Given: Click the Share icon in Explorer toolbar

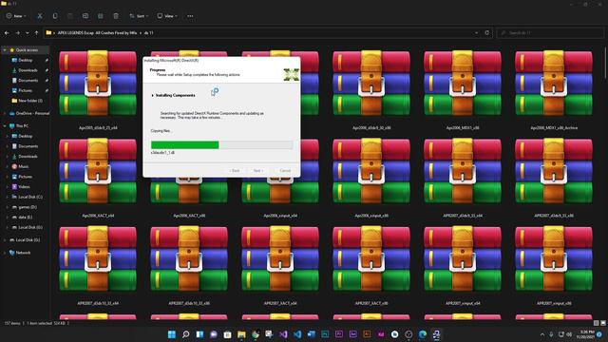Looking at the screenshot, I should point(101,16).
